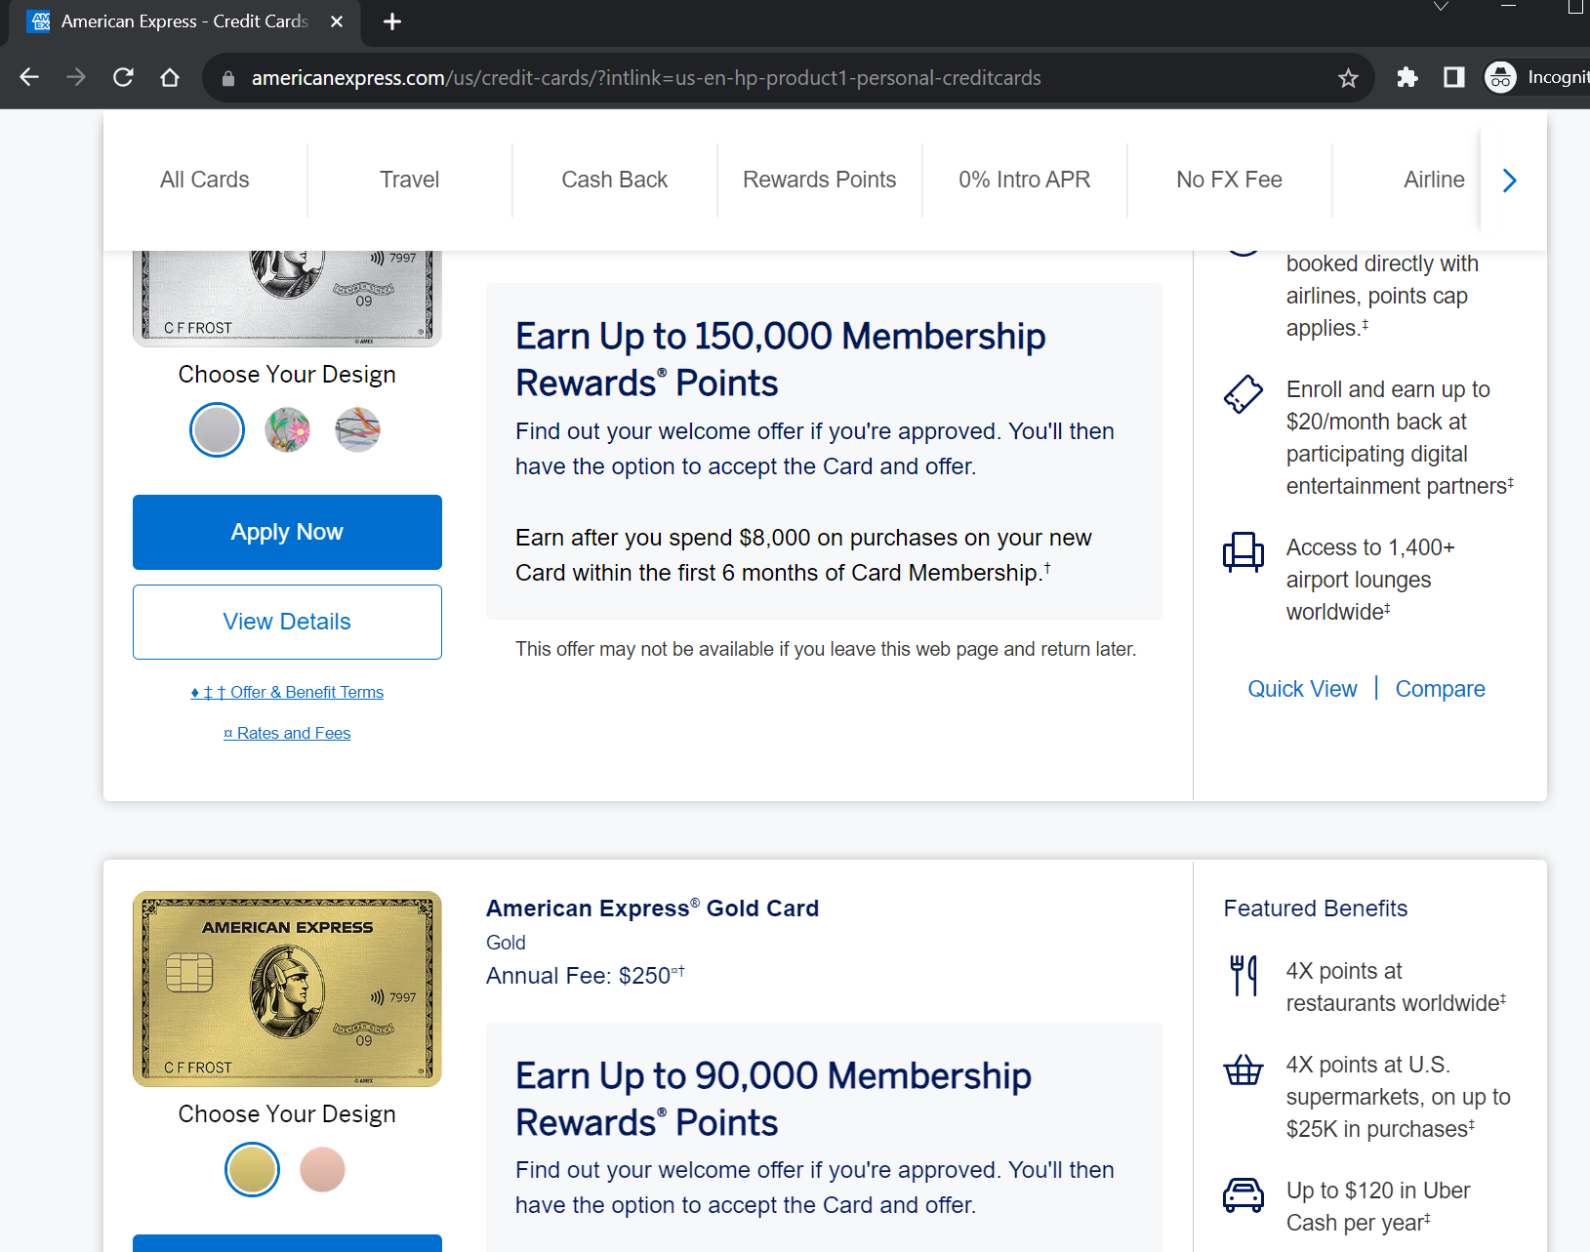
Task: Open the browser extensions puzzle icon
Action: (x=1407, y=77)
